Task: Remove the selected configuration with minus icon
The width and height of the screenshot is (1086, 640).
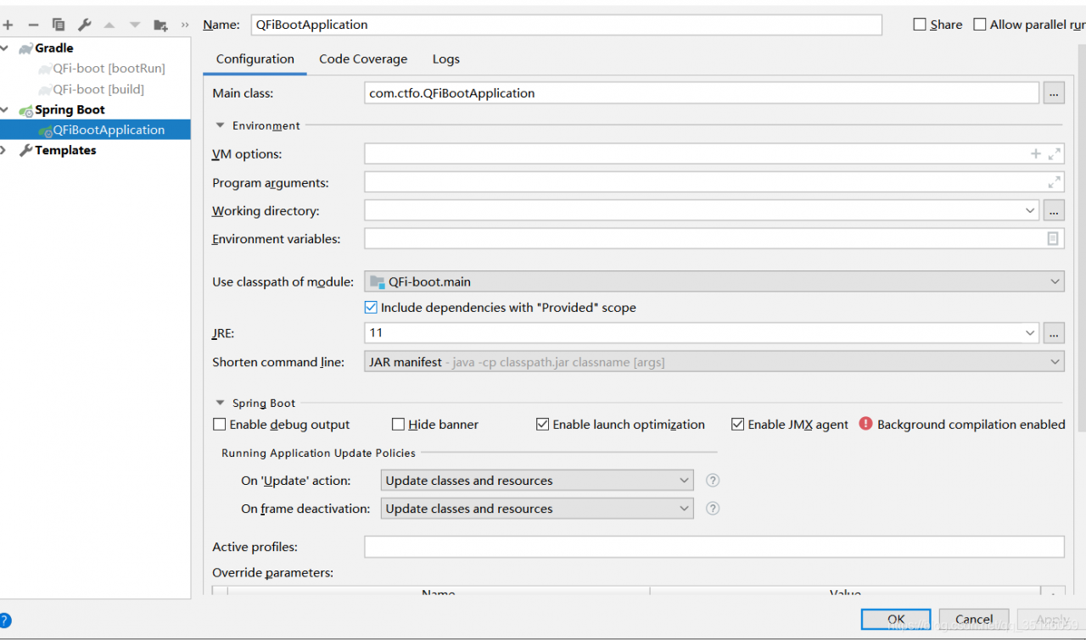Action: pyautogui.click(x=33, y=25)
